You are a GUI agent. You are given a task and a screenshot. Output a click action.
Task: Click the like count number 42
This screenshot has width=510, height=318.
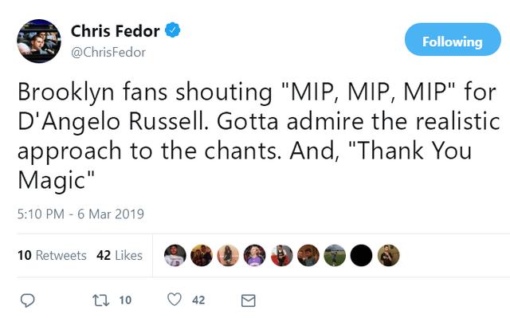[x=198, y=300]
